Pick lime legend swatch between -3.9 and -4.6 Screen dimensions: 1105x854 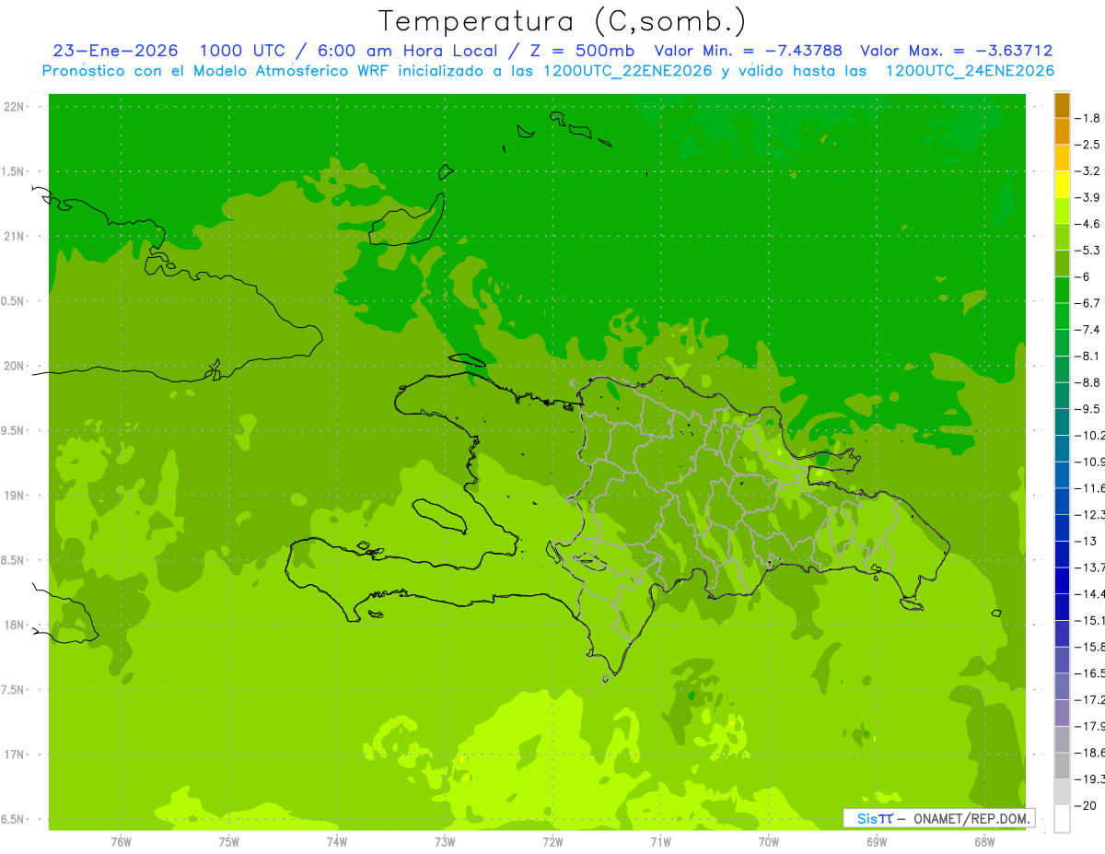[x=1062, y=211]
